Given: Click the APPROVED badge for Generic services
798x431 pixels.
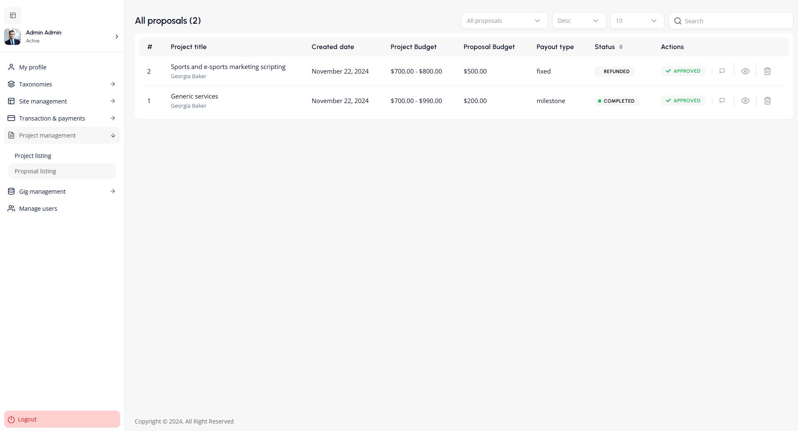Looking at the screenshot, I should 683,101.
